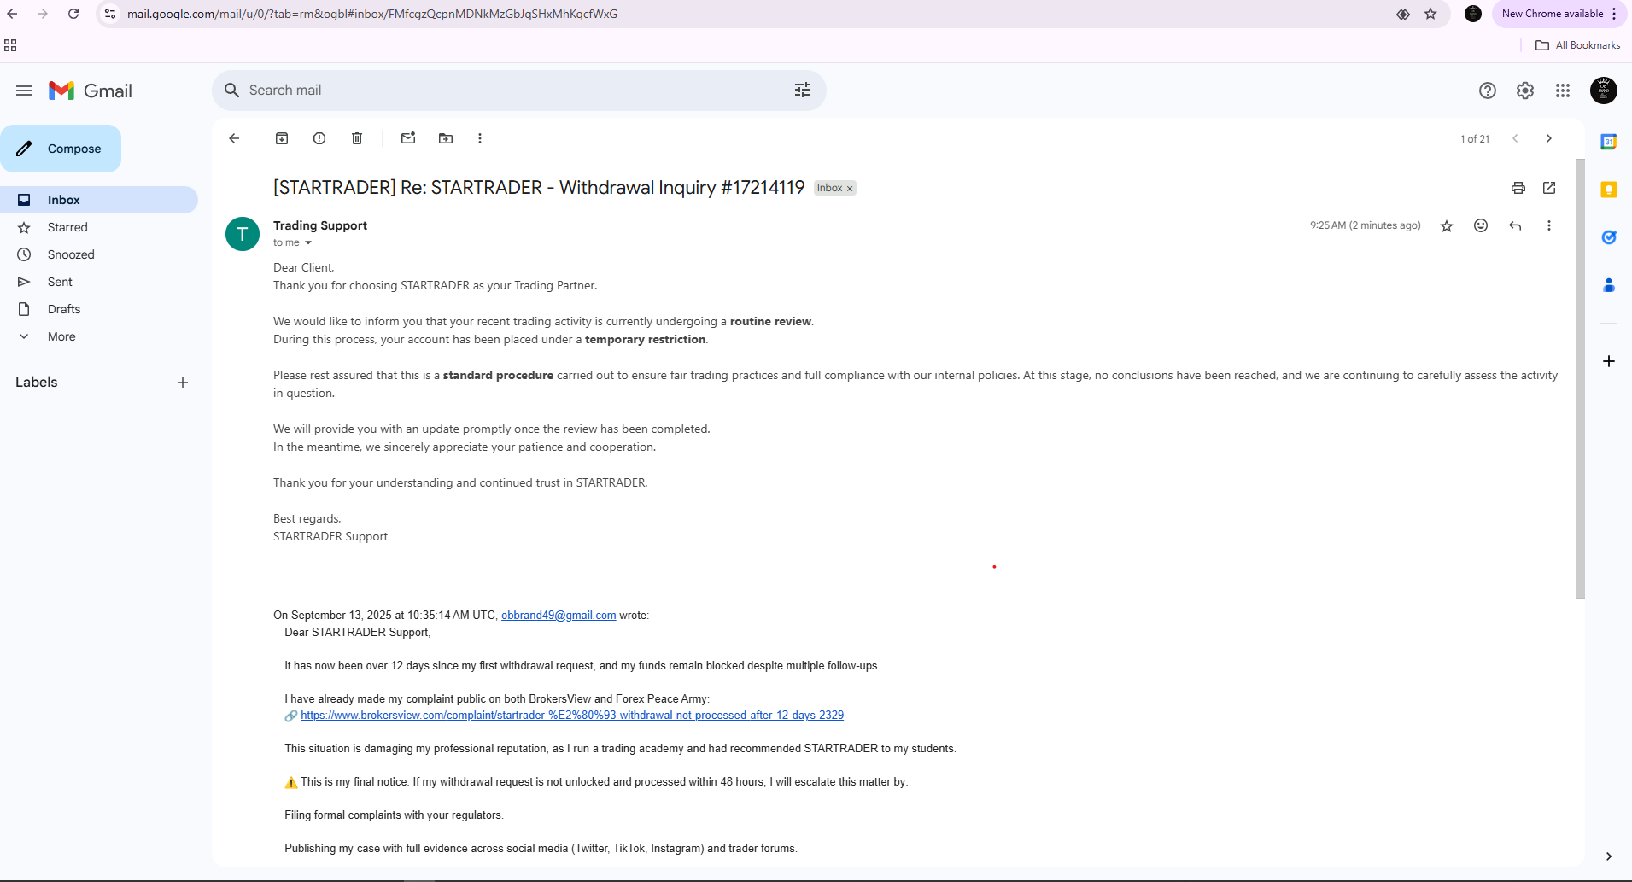1632x882 pixels.
Task: Open the Gmail main menu hamburger
Action: coord(24,91)
